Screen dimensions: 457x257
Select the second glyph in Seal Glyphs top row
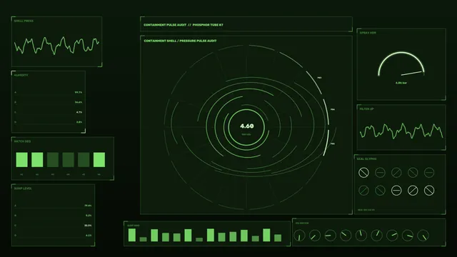point(380,173)
